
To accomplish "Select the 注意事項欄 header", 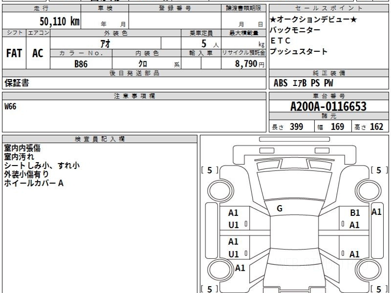I will 134,96.
